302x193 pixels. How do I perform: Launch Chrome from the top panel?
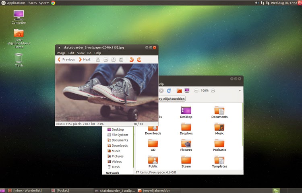(53, 3)
